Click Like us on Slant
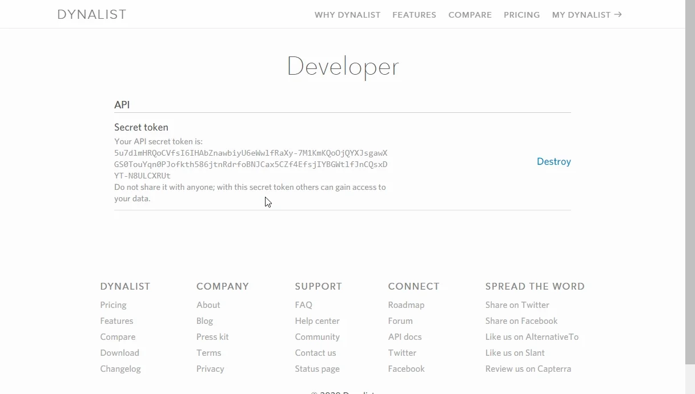Screen dimensions: 695x394 (x=515, y=353)
